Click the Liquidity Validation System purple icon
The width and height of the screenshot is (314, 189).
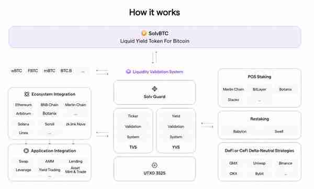pyautogui.click(x=128, y=72)
